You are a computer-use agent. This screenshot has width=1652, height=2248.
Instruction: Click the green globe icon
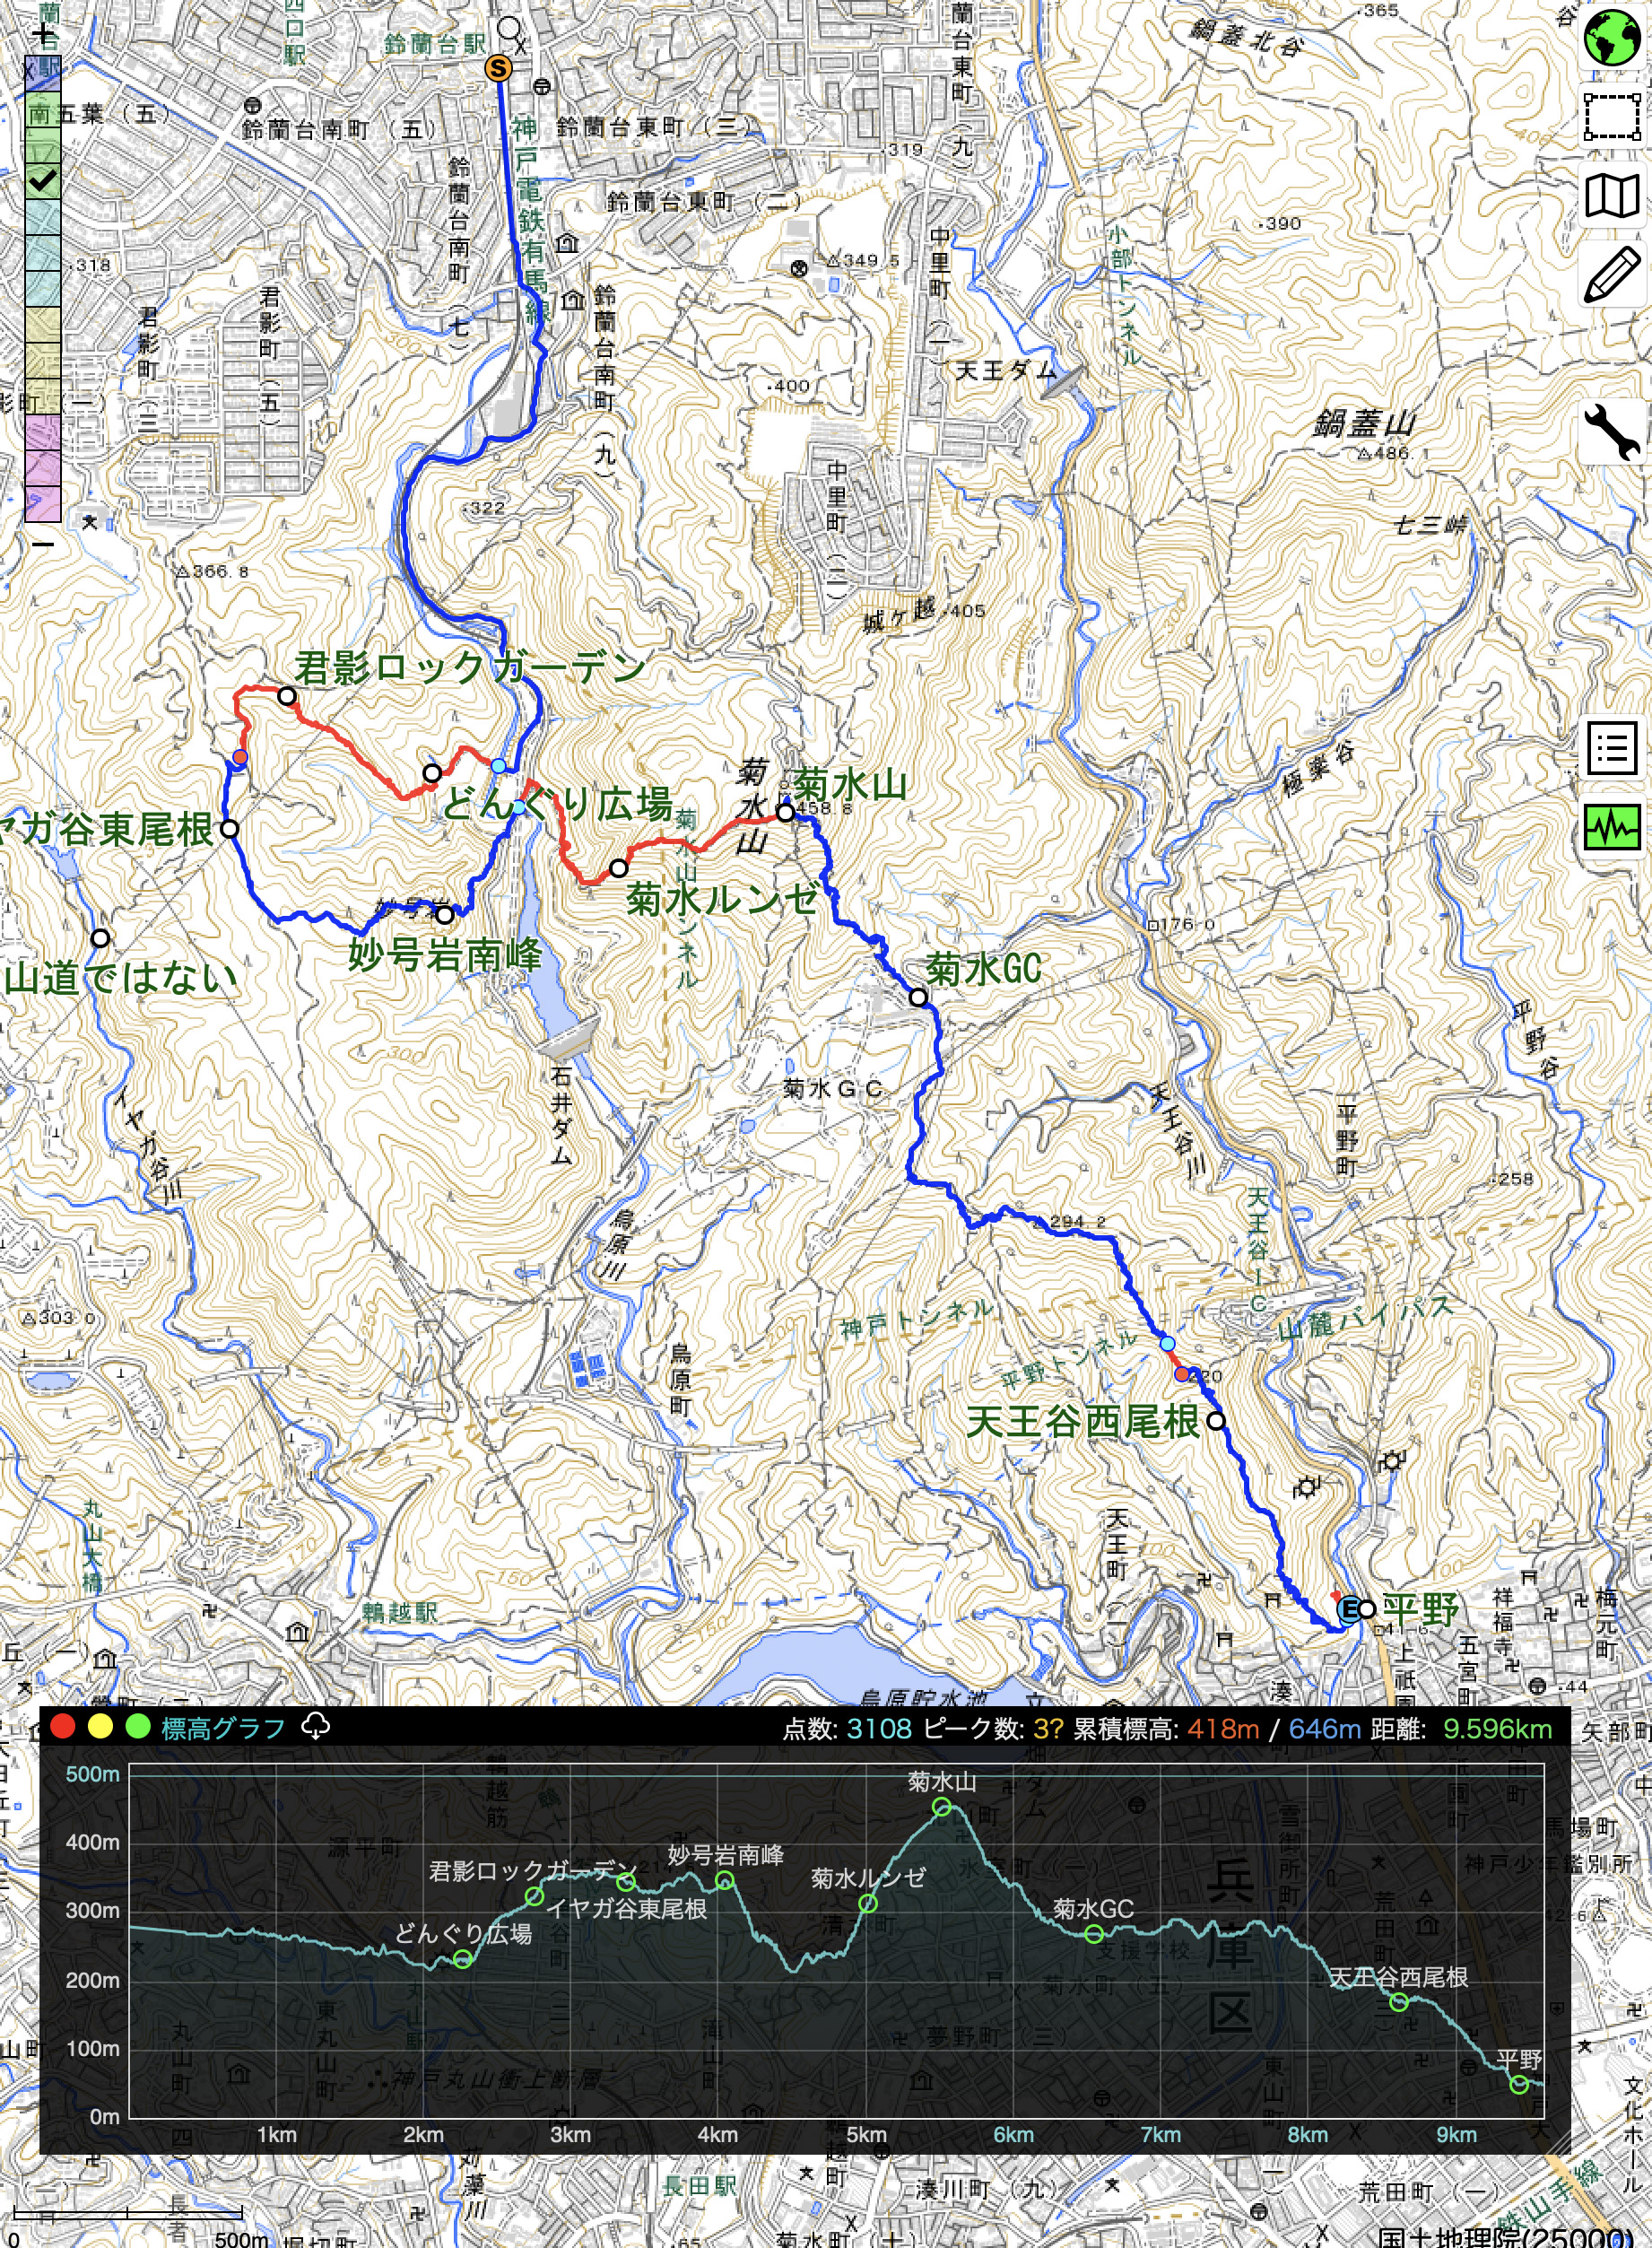1611,39
